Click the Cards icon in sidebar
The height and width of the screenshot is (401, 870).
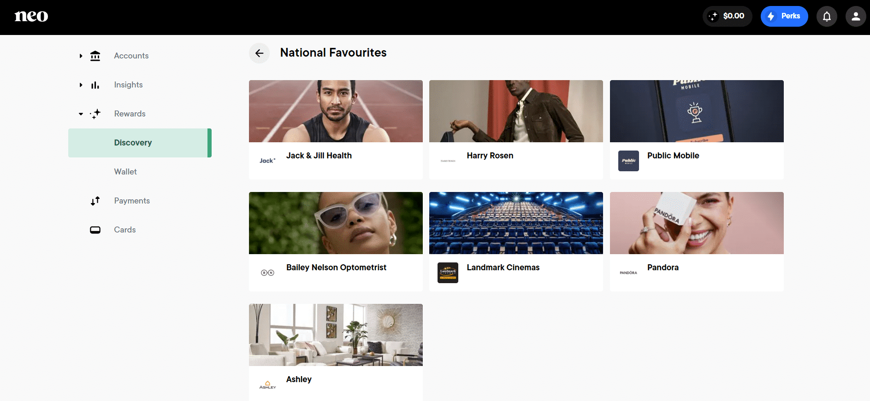point(95,230)
